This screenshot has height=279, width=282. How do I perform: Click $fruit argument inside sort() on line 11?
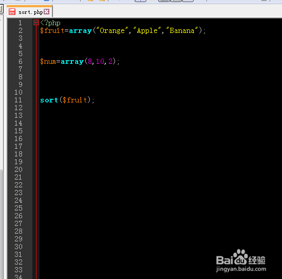[74, 100]
